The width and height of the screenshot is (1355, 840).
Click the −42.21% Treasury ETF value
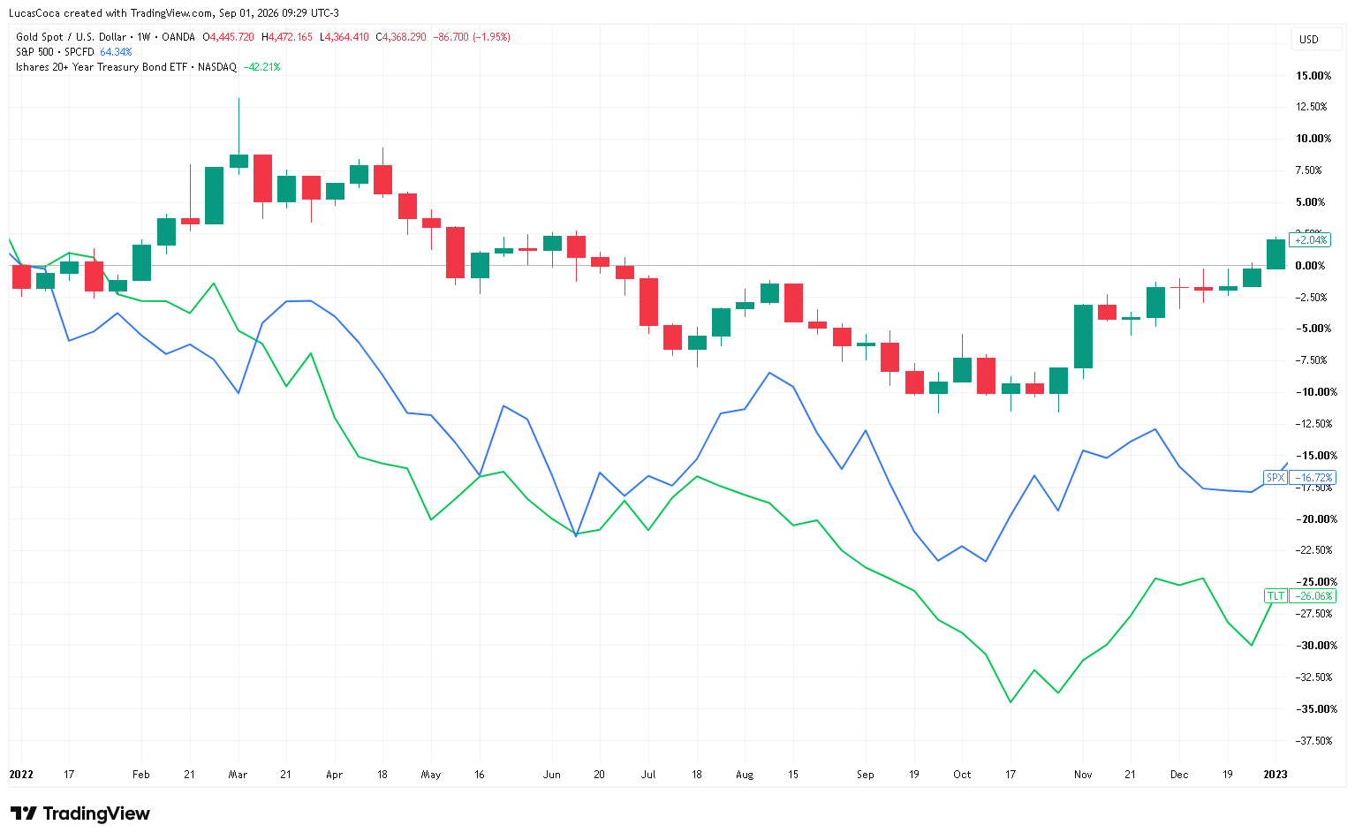(x=261, y=67)
